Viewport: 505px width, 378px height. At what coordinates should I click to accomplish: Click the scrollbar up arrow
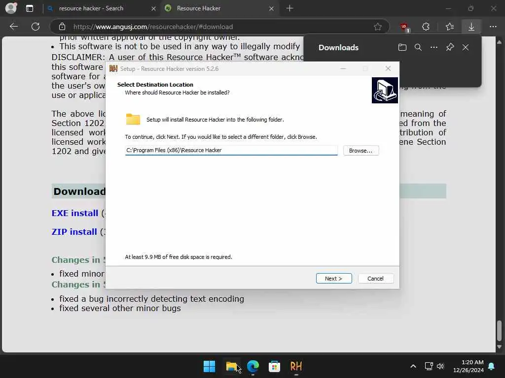(499, 42)
